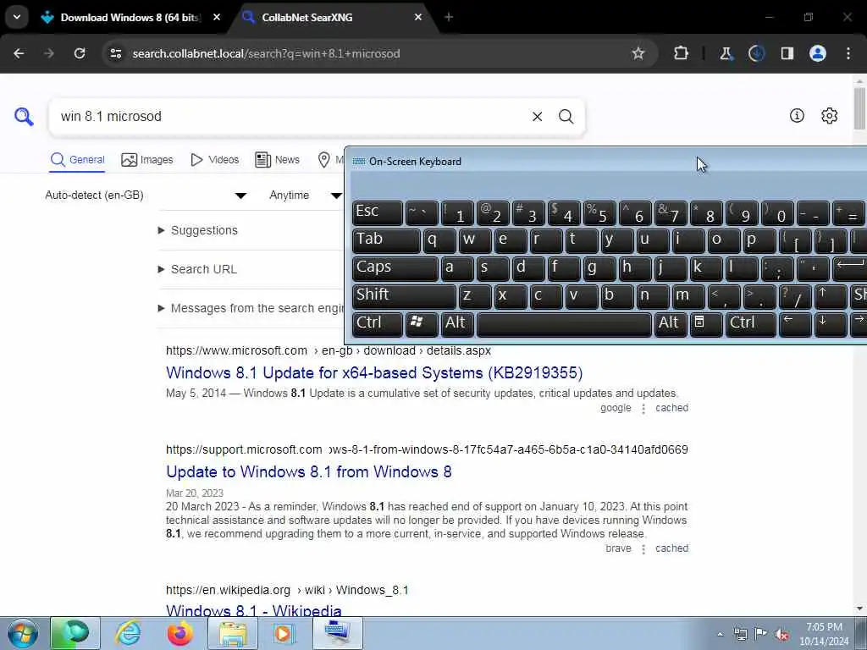Open Chrome Labs flask icon
Screen dimensions: 867x650
(726, 53)
